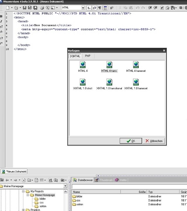Click the Paste clipboard icon
The width and height of the screenshot is (187, 211).
coord(131,8)
